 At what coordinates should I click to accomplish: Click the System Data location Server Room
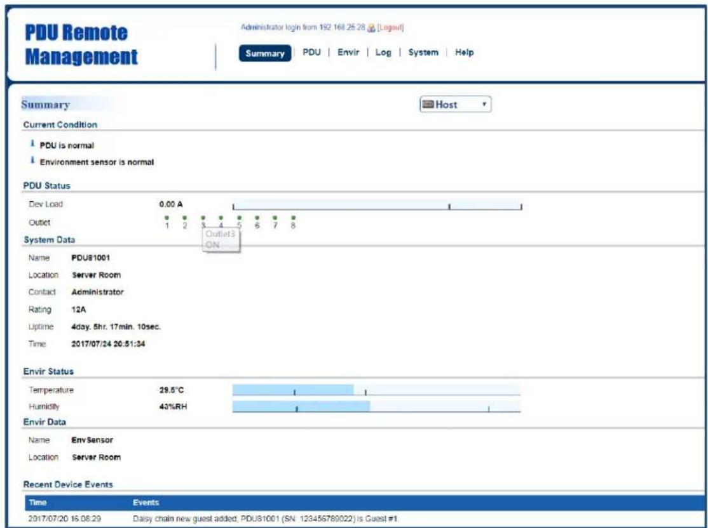pos(96,275)
